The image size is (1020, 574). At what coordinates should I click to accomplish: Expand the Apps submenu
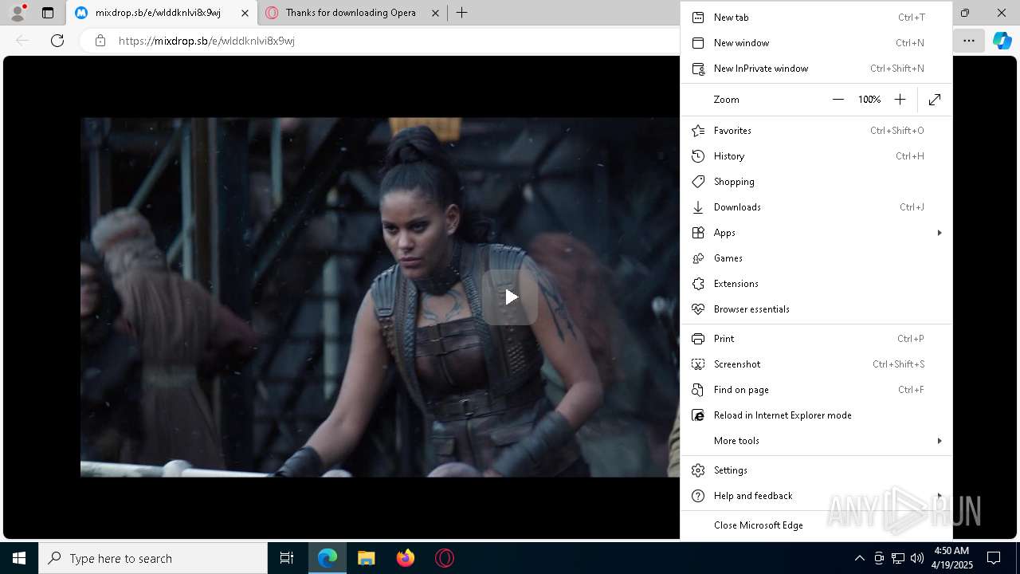(816, 233)
